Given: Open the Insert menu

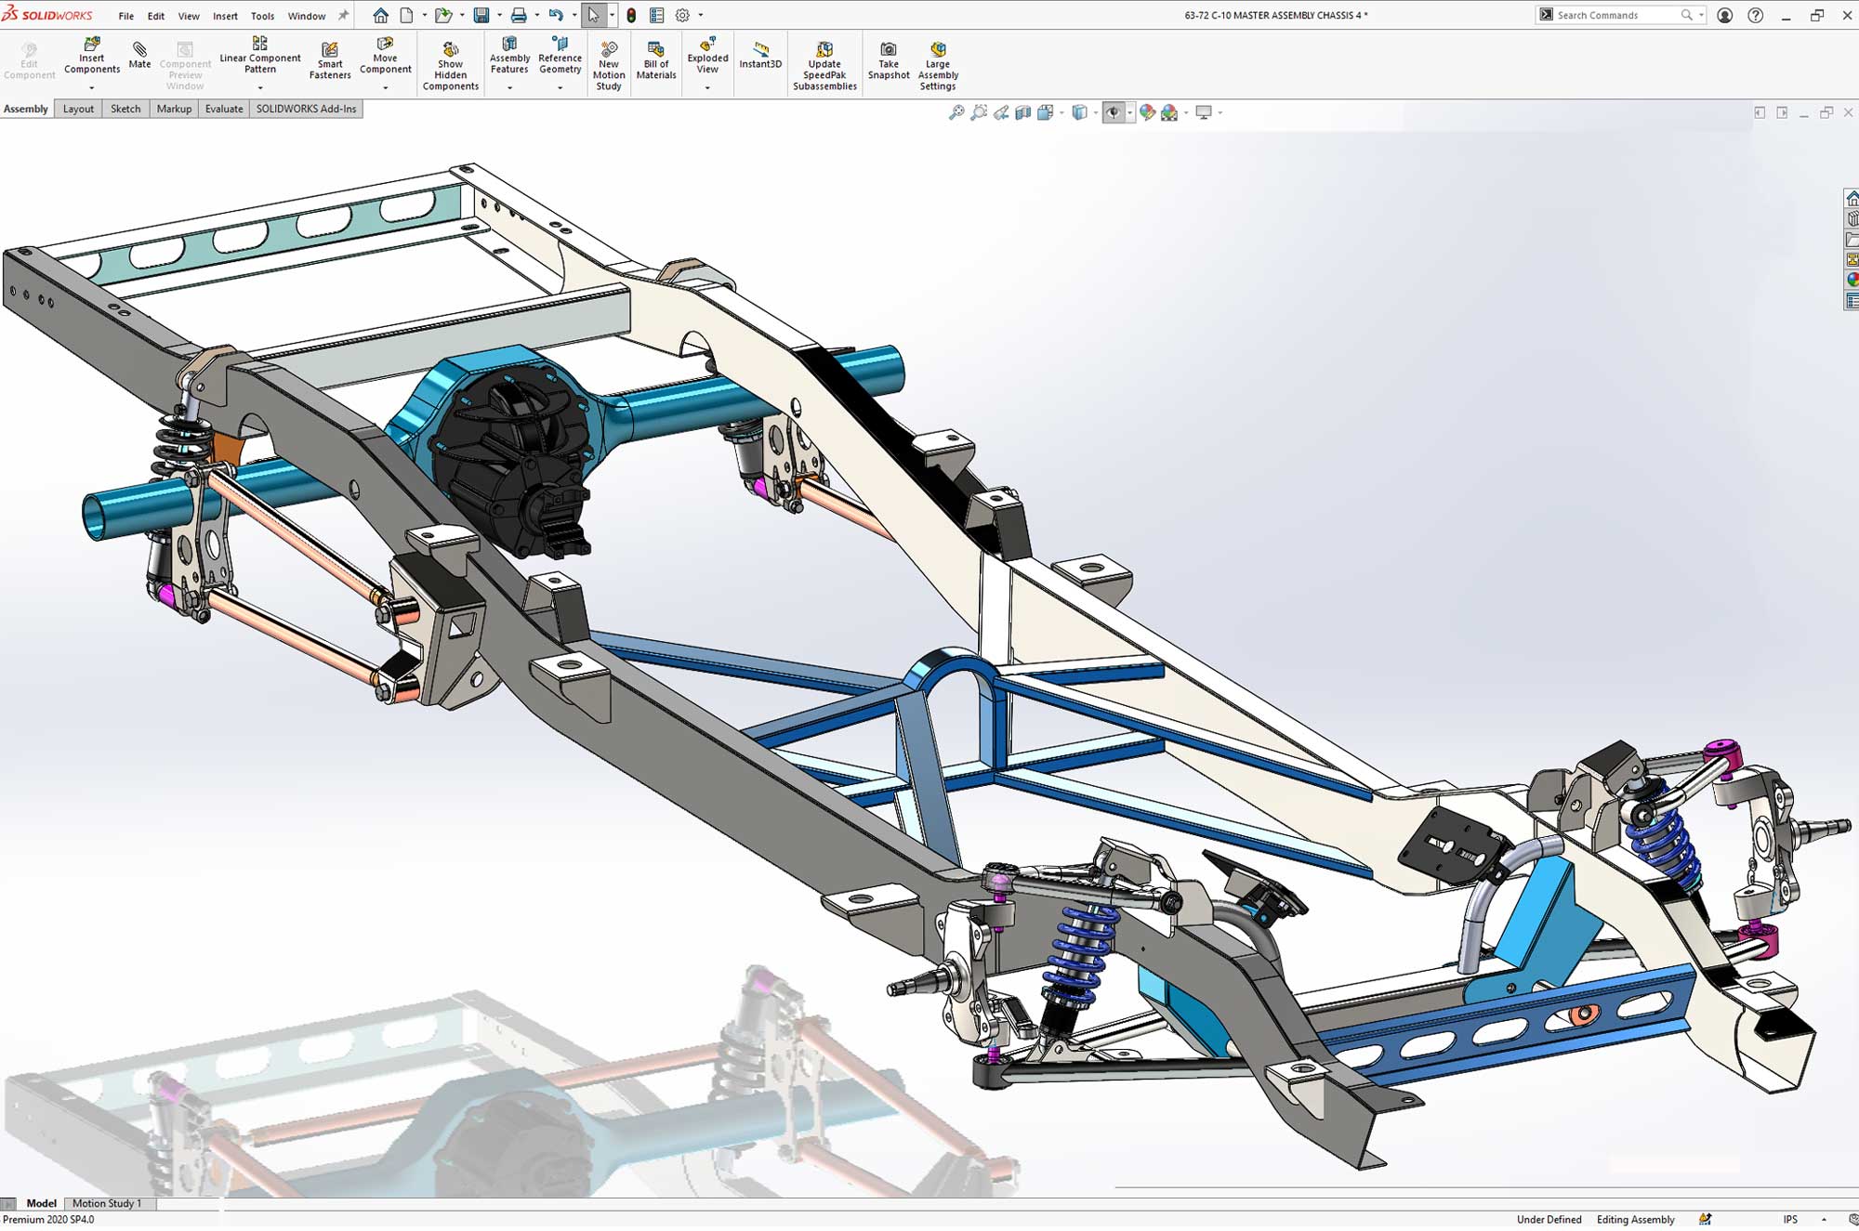Looking at the screenshot, I should 225,16.
